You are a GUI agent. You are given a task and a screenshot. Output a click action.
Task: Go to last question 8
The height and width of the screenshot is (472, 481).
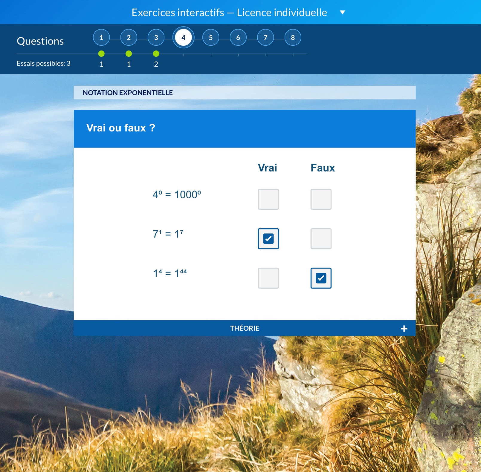(x=293, y=38)
